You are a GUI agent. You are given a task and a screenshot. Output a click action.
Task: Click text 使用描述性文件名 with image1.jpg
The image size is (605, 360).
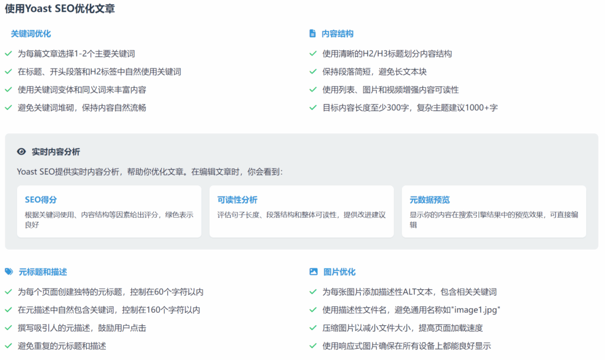(x=411, y=310)
